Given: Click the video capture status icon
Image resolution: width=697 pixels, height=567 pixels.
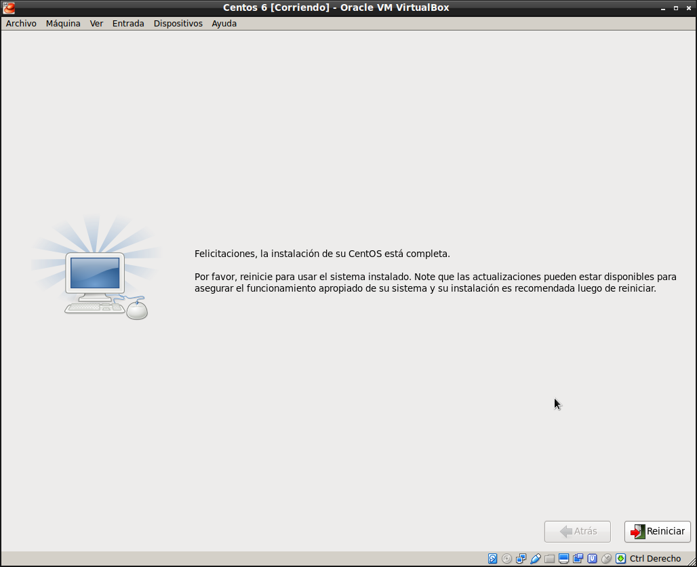Looking at the screenshot, I should click(578, 559).
